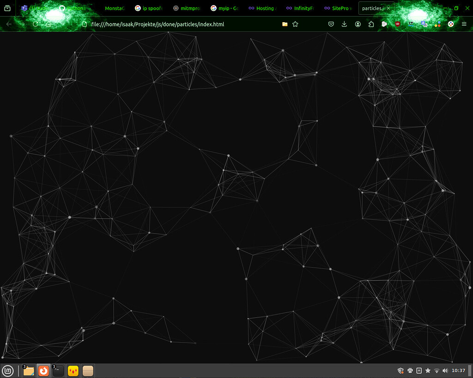Open the Firefox account menu

click(358, 24)
